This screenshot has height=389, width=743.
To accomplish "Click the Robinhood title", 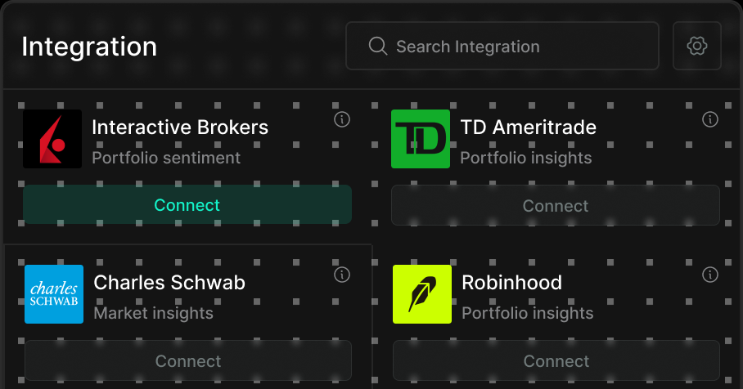I will 511,283.
